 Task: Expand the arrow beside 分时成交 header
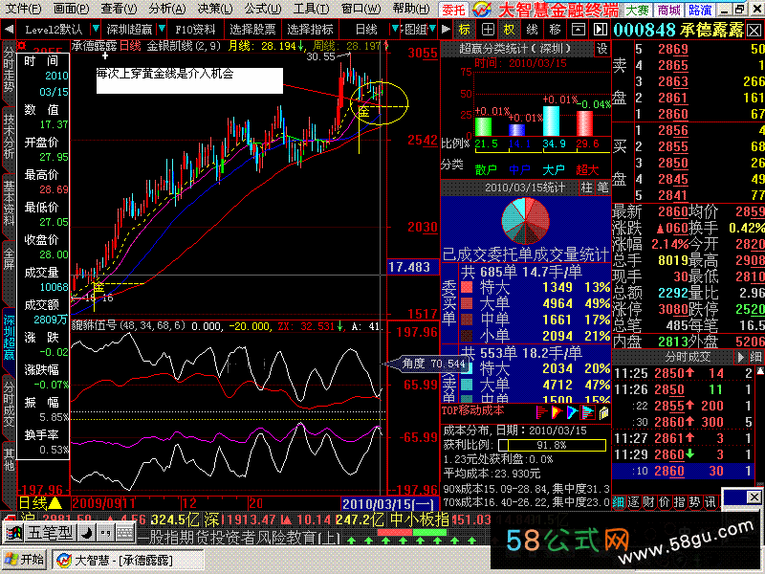click(x=740, y=357)
